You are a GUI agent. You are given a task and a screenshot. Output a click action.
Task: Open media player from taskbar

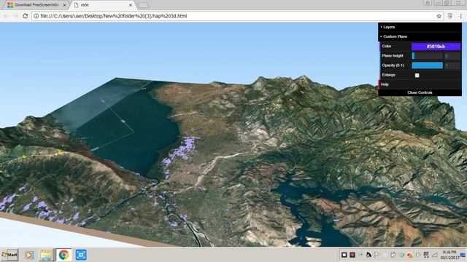click(x=29, y=255)
